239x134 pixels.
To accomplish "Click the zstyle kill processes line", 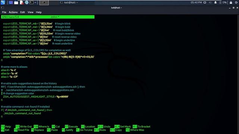I will tap(49, 57).
